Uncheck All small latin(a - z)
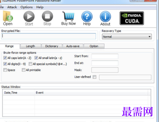 click(x=36, y=58)
